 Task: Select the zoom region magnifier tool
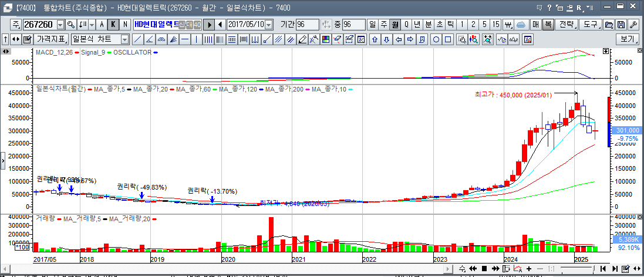[462, 40]
